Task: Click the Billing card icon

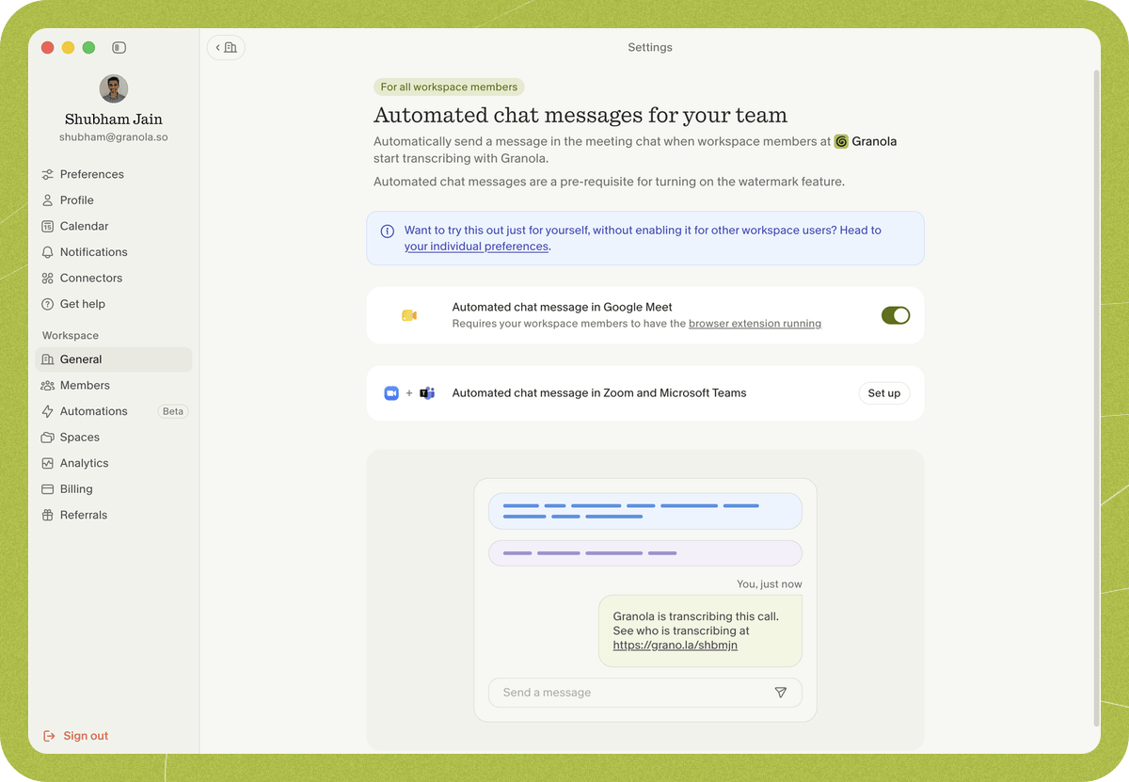Action: pos(48,489)
